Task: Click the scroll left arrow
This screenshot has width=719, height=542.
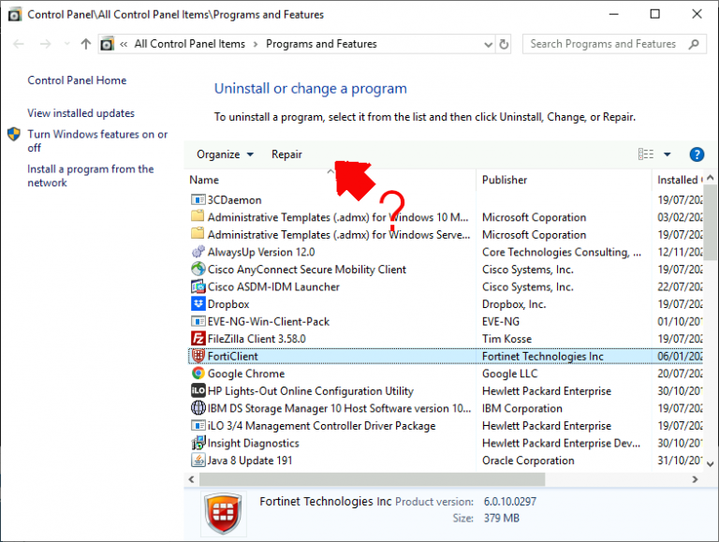Action: [x=191, y=479]
